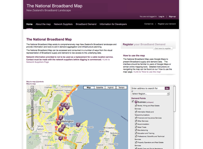Click The National Broadband Map header title
The height and width of the screenshot is (149, 203).
click(x=54, y=6)
